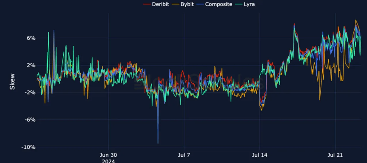
Task: Toggle the Composite series in the legend
Action: coord(215,4)
